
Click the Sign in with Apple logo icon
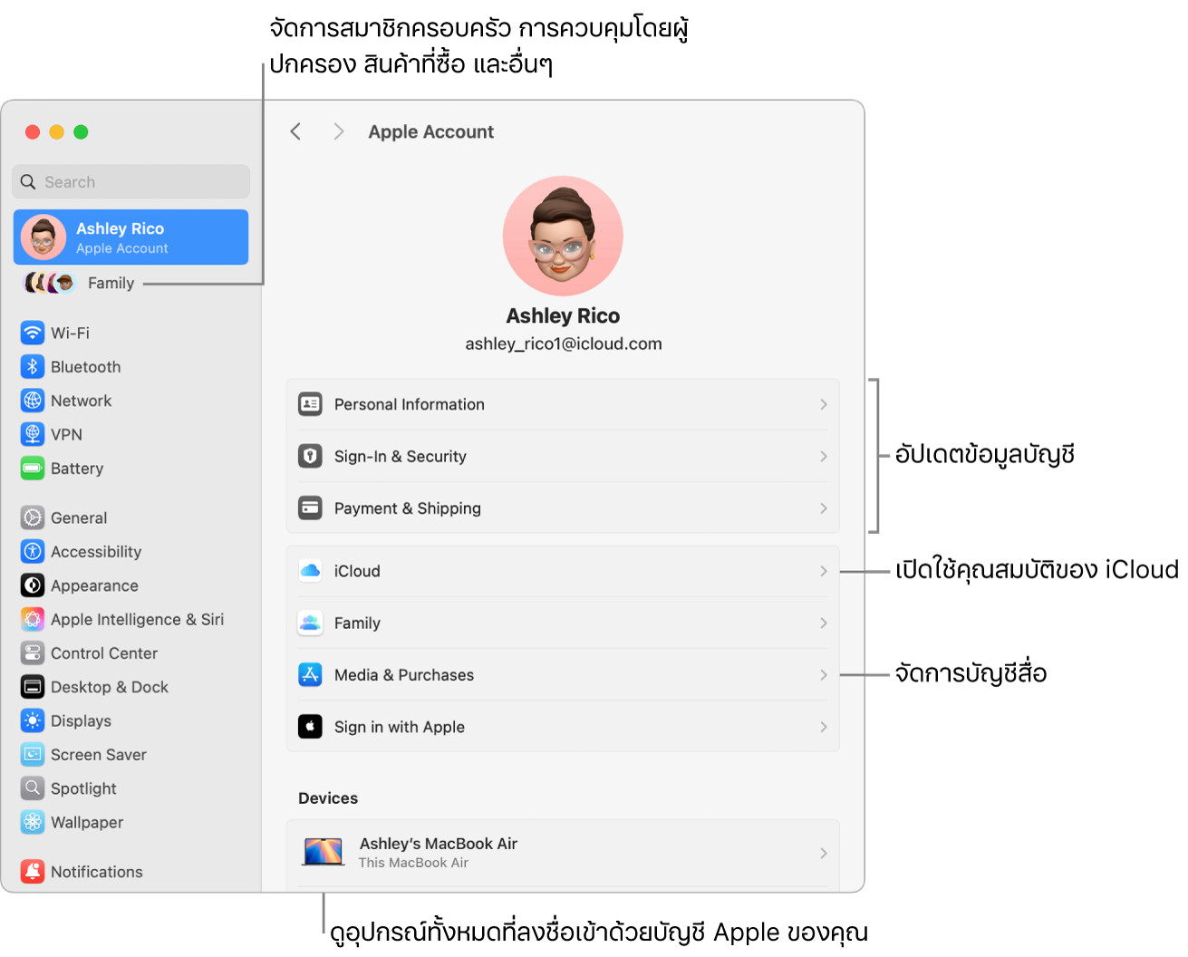[310, 727]
